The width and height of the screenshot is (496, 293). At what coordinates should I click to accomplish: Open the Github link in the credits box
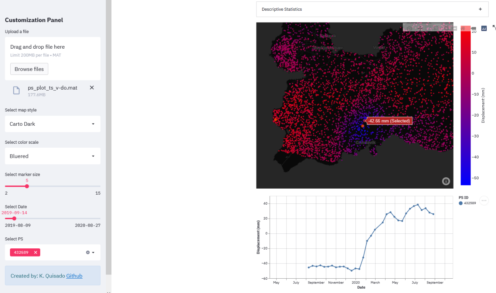74,275
